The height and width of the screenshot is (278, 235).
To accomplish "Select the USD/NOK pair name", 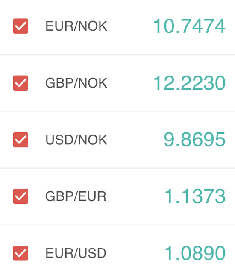I will (76, 140).
